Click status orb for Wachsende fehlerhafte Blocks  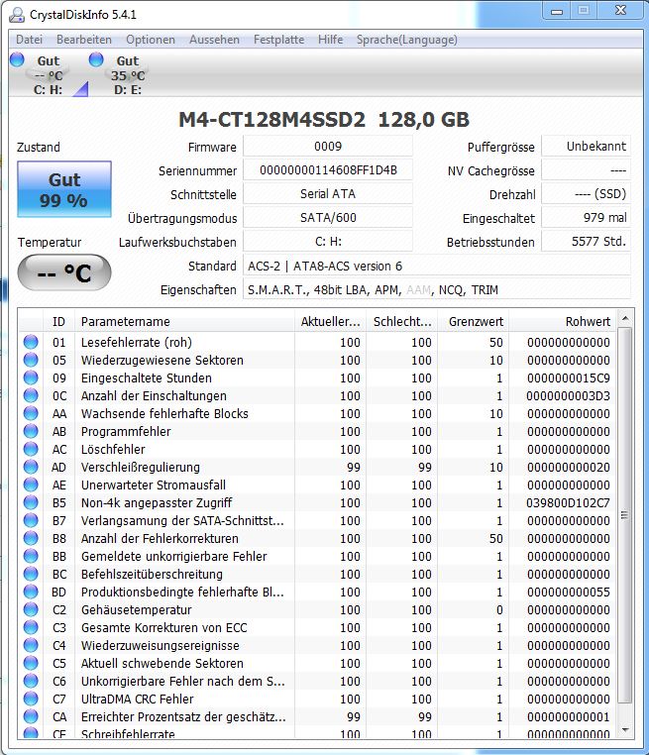(x=31, y=413)
